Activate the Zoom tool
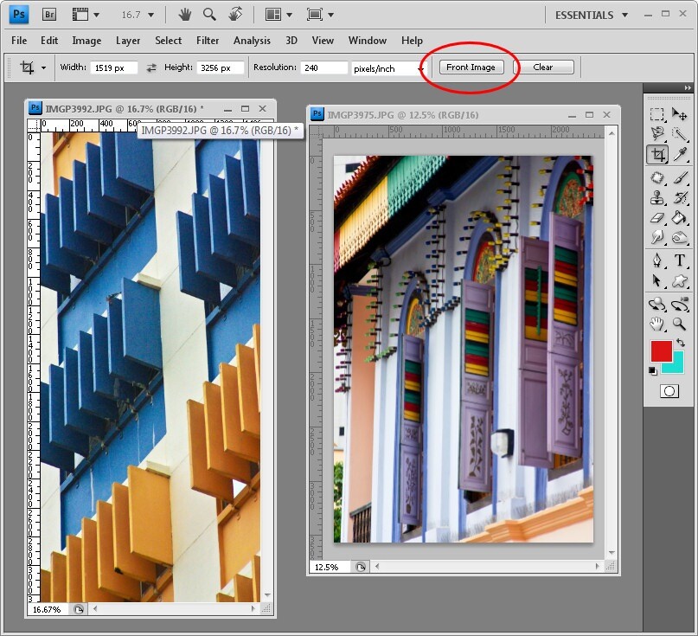This screenshot has width=698, height=636. (678, 324)
